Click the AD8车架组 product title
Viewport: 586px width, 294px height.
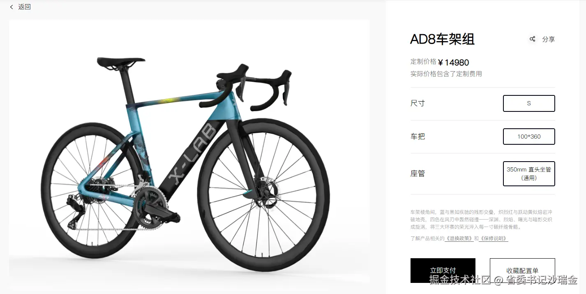[x=443, y=39]
